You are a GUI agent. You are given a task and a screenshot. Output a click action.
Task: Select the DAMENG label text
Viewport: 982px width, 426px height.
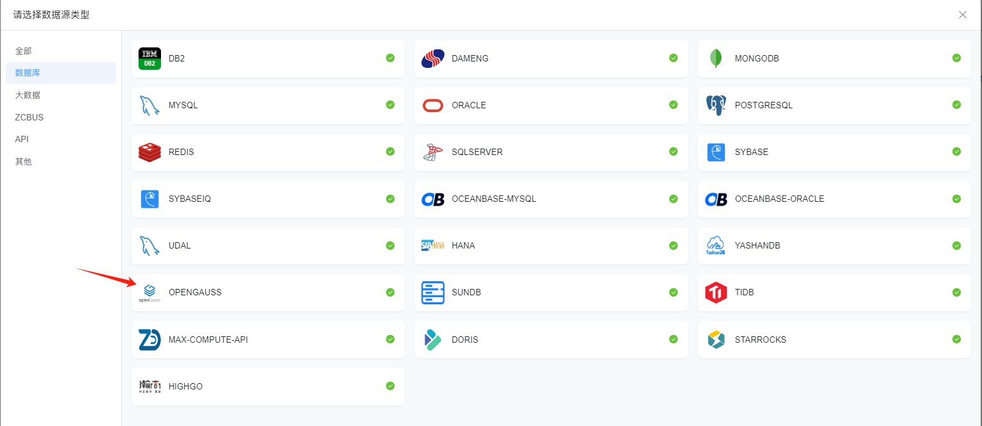[470, 58]
